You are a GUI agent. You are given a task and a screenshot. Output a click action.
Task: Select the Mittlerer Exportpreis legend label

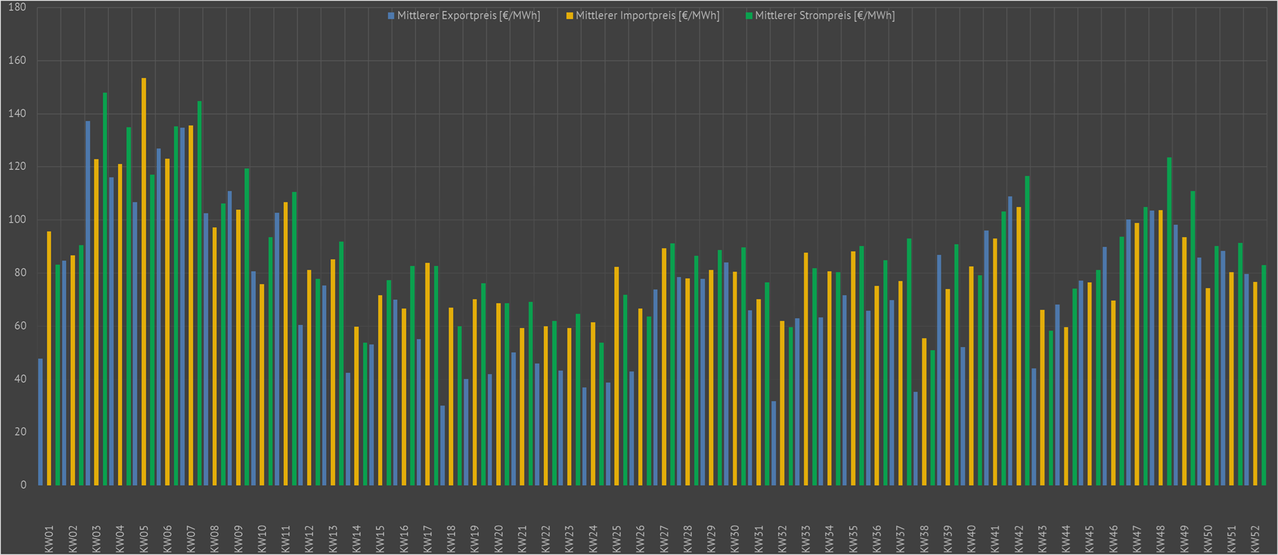(468, 16)
